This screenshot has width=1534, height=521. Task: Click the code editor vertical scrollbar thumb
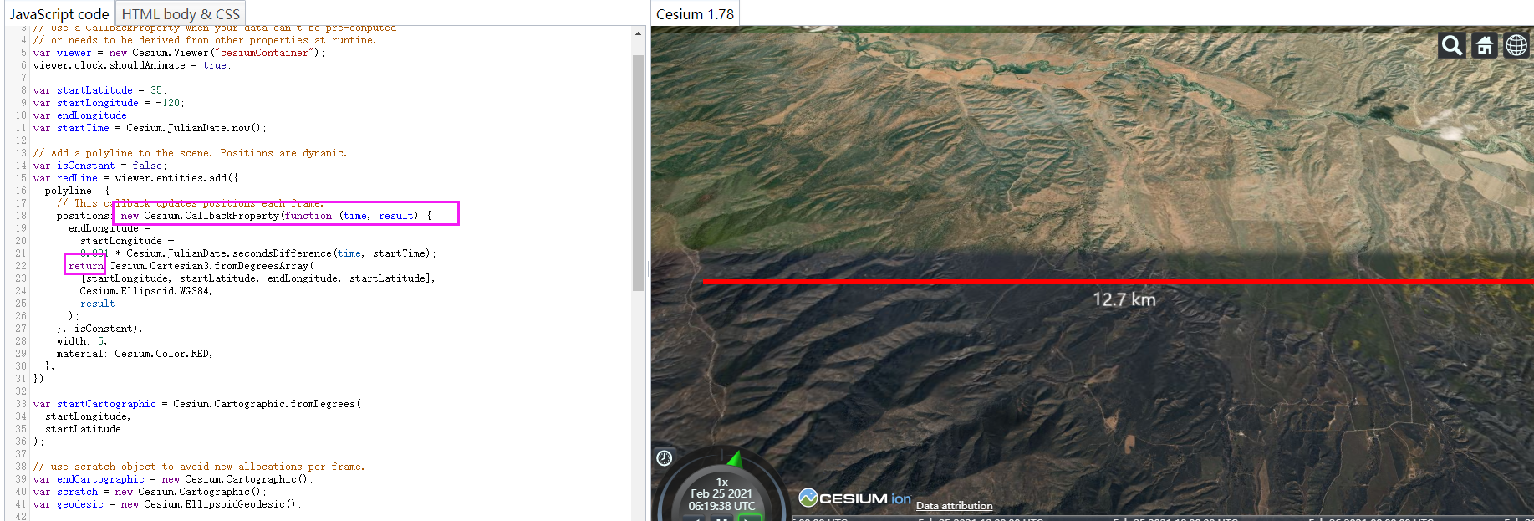[x=638, y=171]
